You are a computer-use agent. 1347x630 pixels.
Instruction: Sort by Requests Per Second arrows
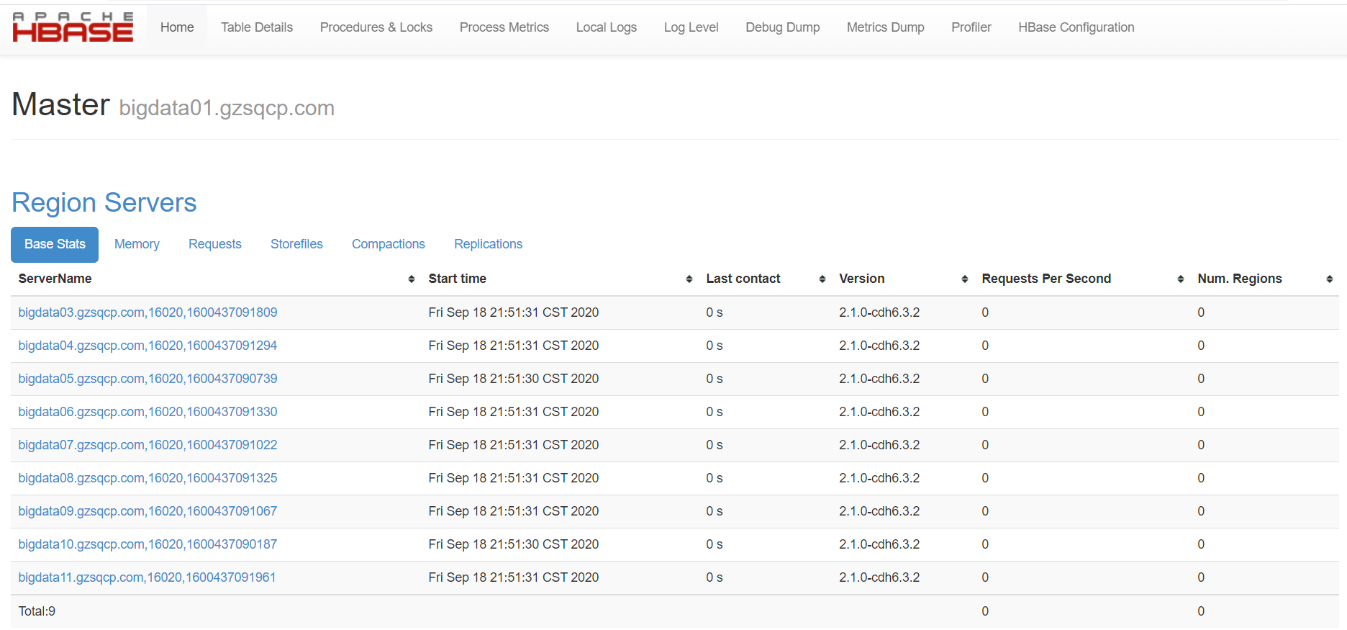click(1181, 279)
